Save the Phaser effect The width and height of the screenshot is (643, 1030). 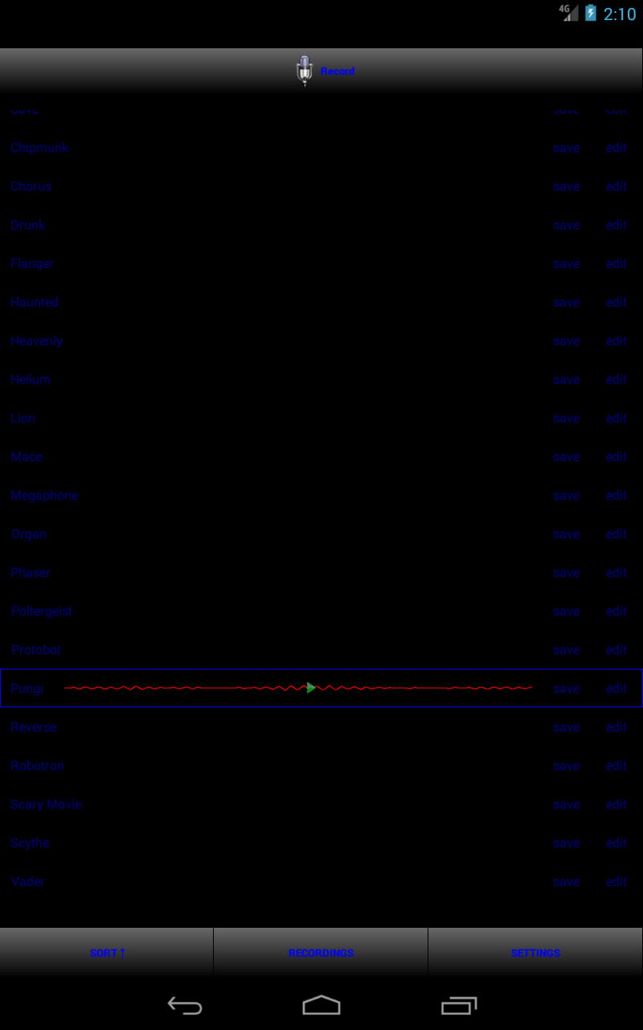point(567,573)
